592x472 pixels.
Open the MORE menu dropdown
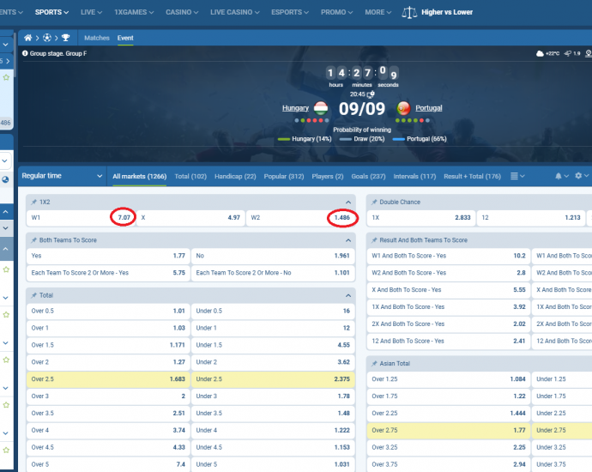378,12
